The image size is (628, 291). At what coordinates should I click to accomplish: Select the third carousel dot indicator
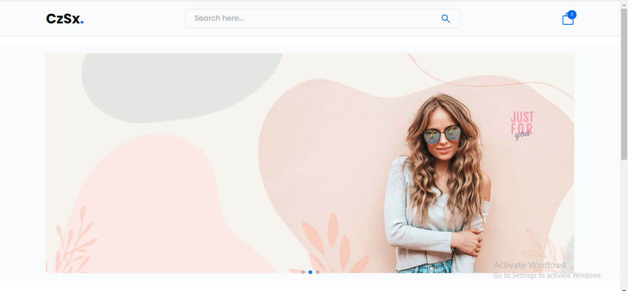click(x=318, y=272)
